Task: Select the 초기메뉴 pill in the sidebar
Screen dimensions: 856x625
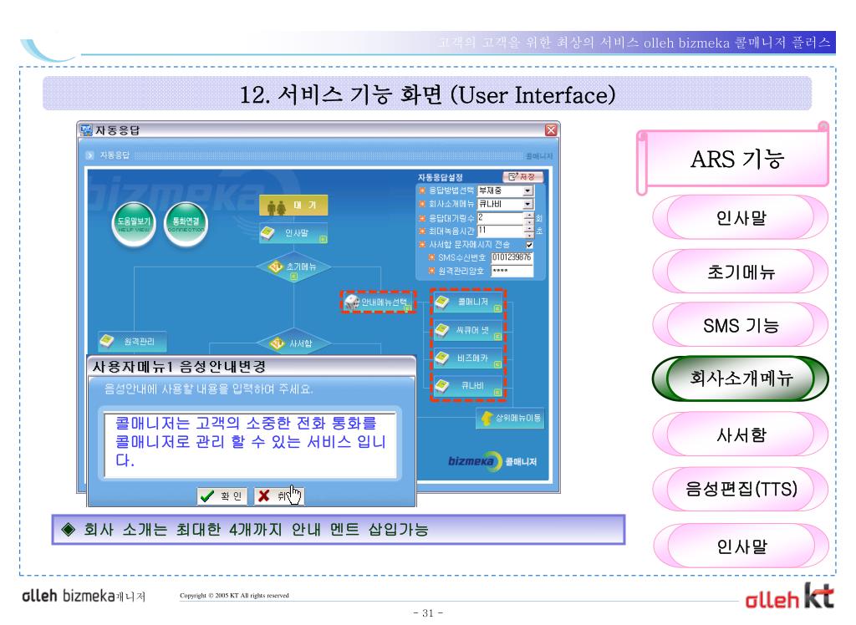Action: click(x=741, y=272)
